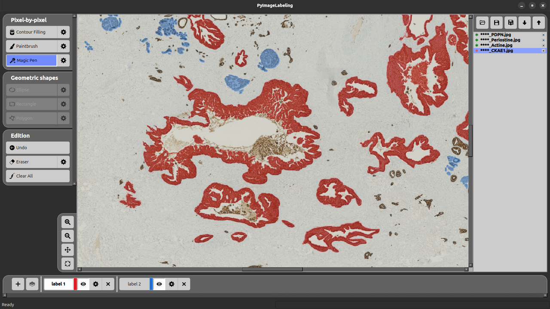Activate the pan/move view tool
The width and height of the screenshot is (550, 309).
coord(67,250)
